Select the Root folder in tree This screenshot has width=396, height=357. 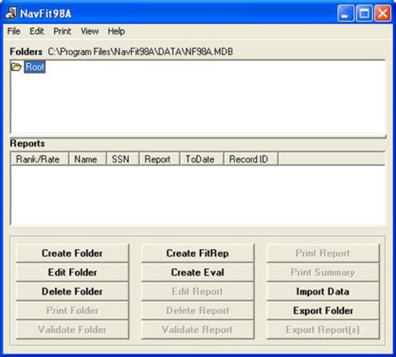click(35, 68)
